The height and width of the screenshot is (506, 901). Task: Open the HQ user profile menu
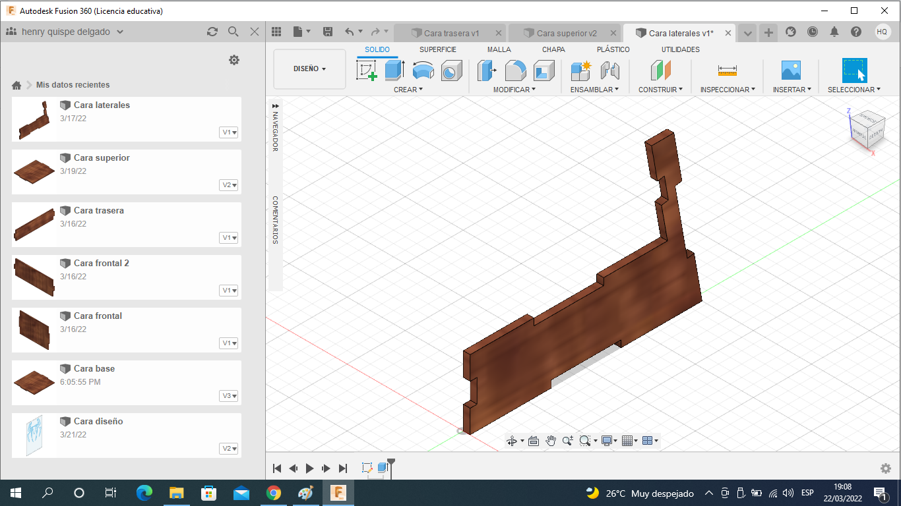(883, 32)
